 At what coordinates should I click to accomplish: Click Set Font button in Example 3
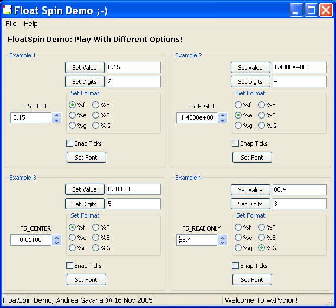[86, 280]
